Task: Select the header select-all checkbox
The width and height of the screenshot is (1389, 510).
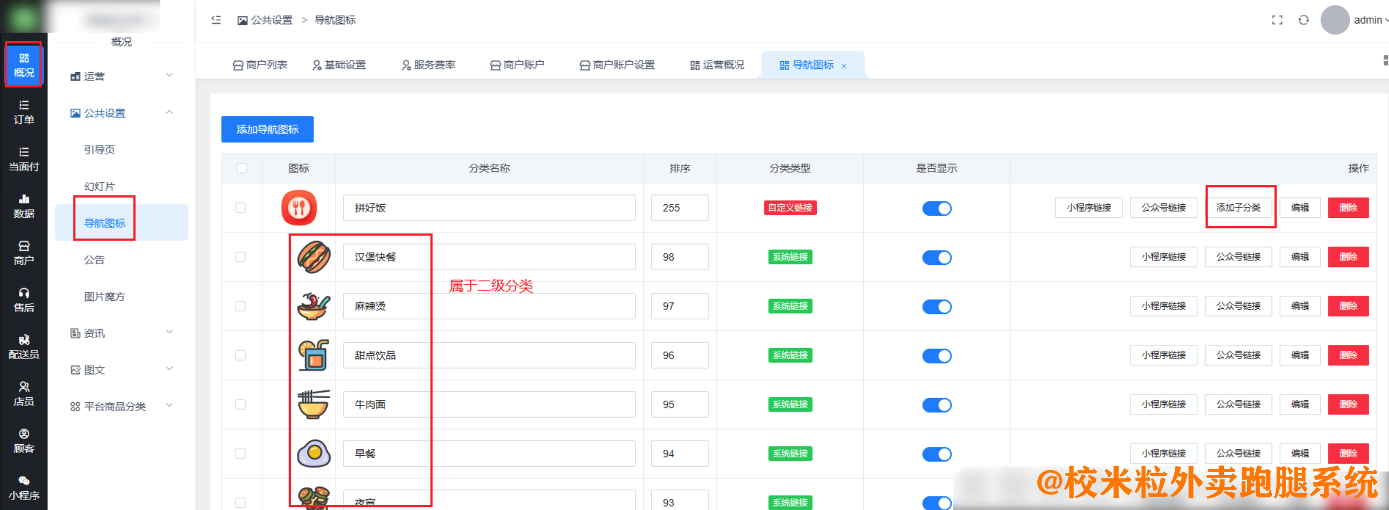Action: [x=241, y=168]
